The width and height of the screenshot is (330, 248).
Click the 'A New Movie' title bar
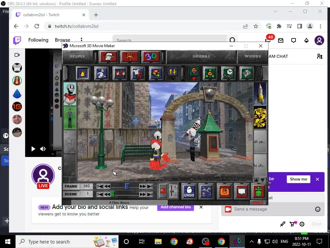119,202
